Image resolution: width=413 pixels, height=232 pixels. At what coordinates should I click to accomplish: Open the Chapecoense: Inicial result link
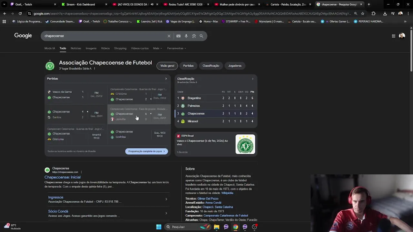pyautogui.click(x=62, y=177)
